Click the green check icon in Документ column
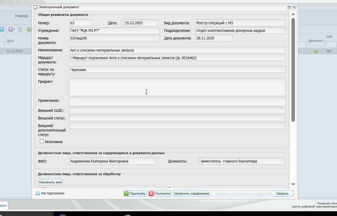Screen dimensions: 337x216 pos(316,51)
